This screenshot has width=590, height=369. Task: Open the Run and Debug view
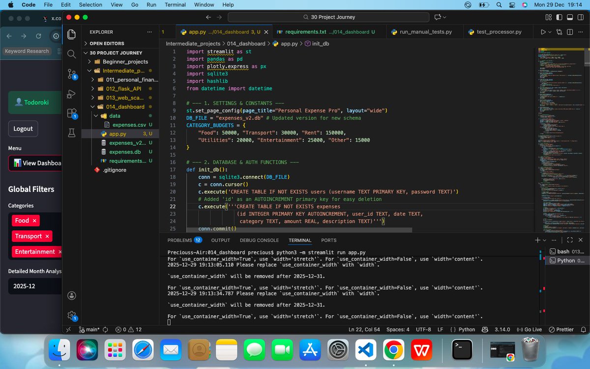pyautogui.click(x=72, y=93)
